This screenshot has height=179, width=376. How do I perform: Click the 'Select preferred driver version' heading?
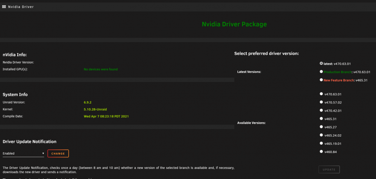click(267, 53)
